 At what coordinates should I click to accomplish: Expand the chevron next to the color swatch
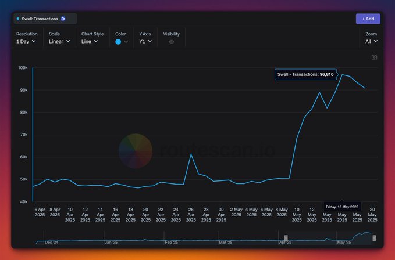[x=126, y=42]
